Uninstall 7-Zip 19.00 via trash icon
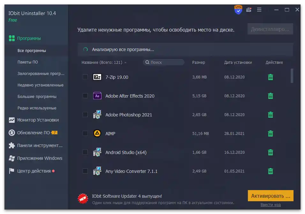Screen dimensions: 305x214 [x=270, y=77]
